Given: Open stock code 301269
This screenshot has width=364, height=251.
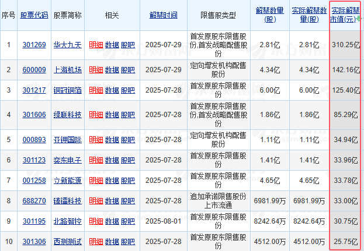Looking at the screenshot, I should (34, 45).
